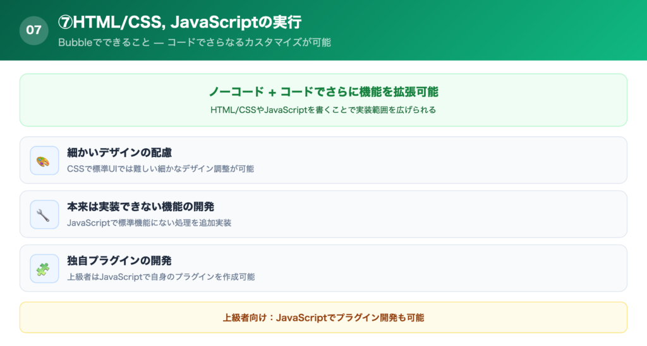Click the text 上級者はJavaScriptで自身のプラグインを作成可能
The height and width of the screenshot is (346, 647).
point(161,277)
